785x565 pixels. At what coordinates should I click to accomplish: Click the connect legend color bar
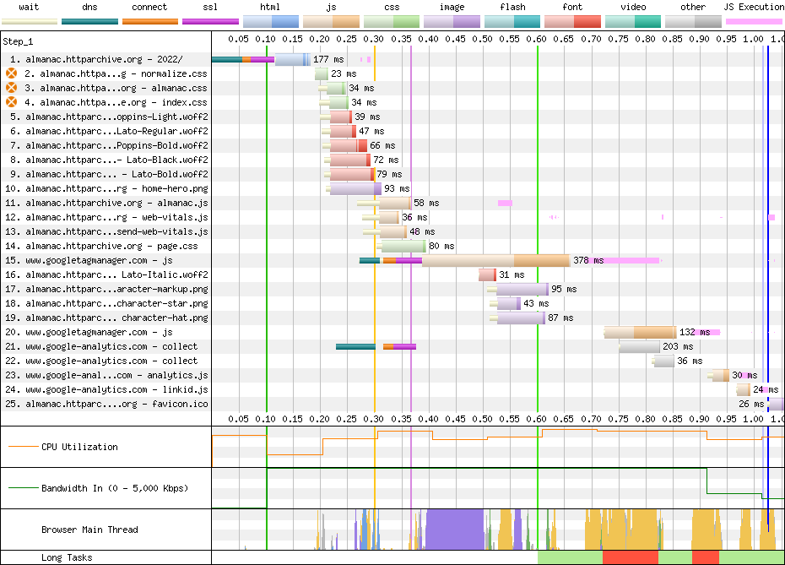pos(149,22)
